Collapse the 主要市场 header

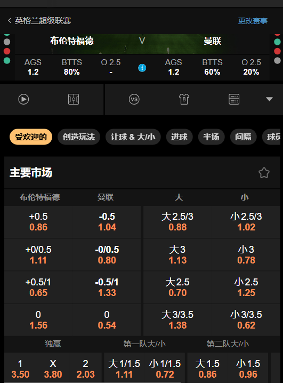tap(142, 173)
